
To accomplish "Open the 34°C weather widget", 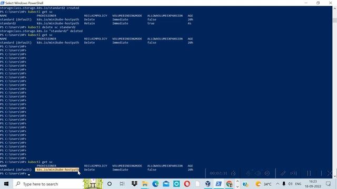I will point(264,184).
